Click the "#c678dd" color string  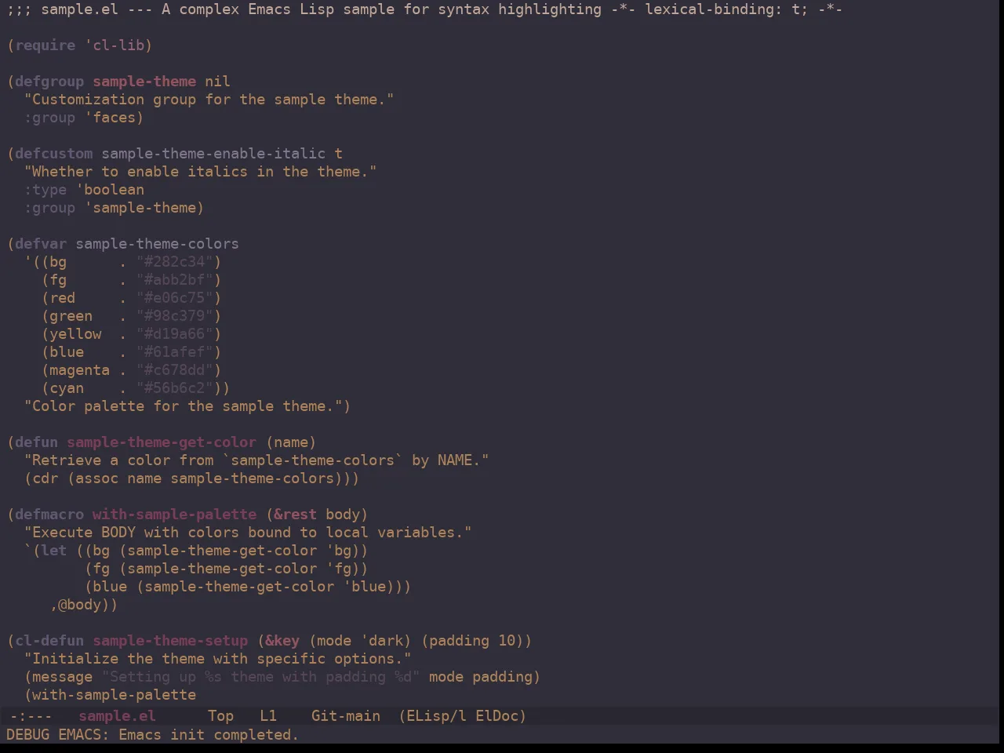tap(175, 370)
